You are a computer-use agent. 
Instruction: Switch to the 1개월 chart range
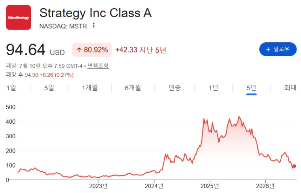[90, 88]
